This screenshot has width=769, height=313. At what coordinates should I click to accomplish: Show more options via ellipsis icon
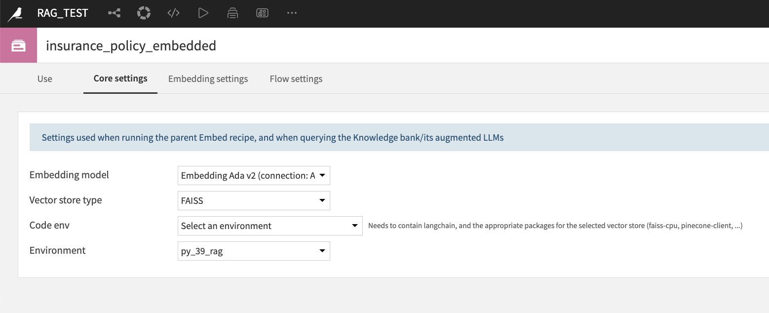coord(292,13)
